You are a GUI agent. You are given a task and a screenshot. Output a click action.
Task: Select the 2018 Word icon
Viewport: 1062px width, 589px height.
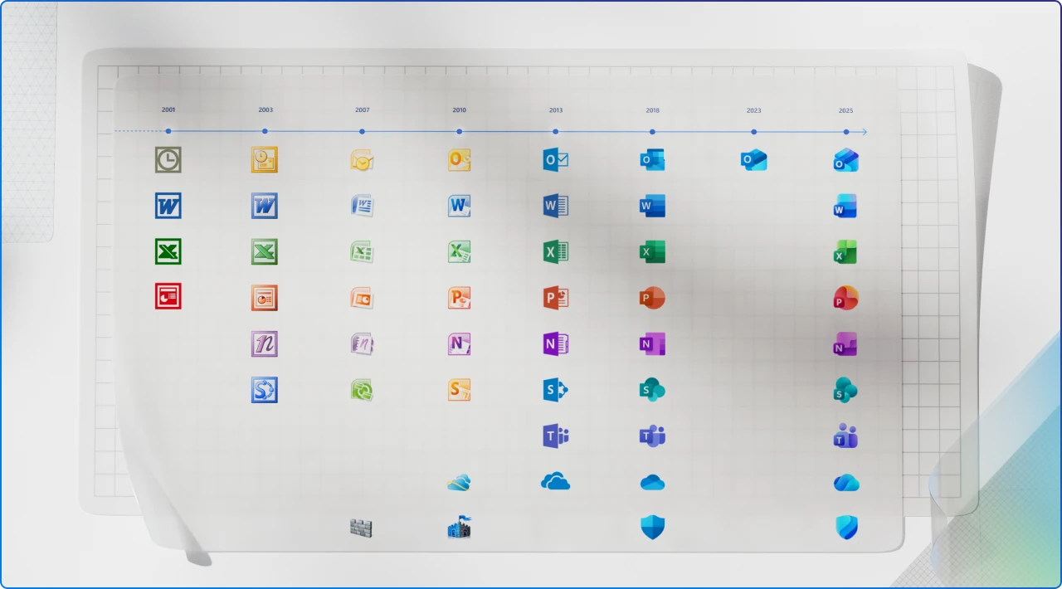point(652,206)
